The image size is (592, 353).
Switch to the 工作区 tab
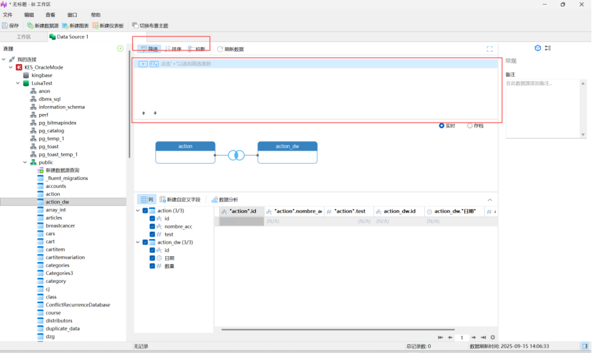point(24,37)
